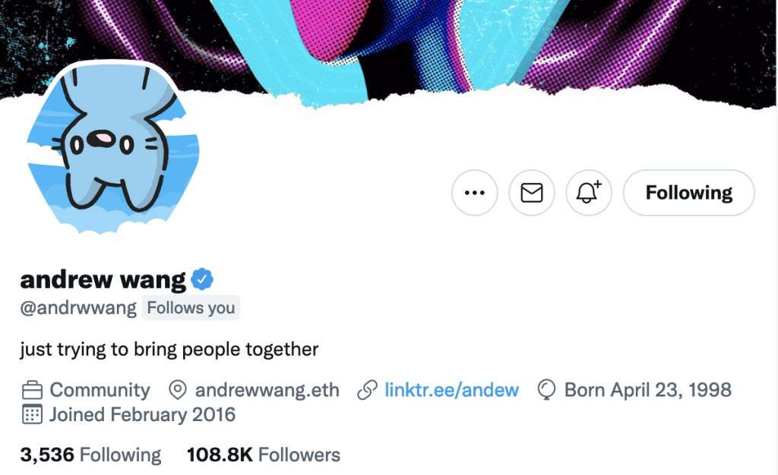Click the chain link icon
This screenshot has width=778, height=475.
[x=368, y=391]
